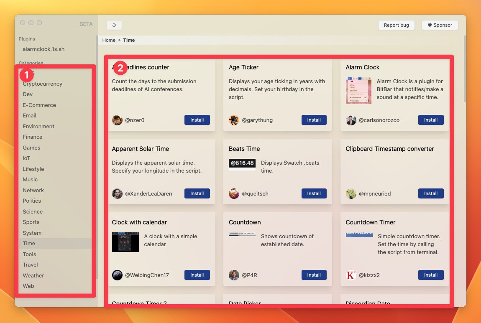Navigate to Home via the breadcrumb
Screen dimensions: 481x323
click(x=109, y=40)
